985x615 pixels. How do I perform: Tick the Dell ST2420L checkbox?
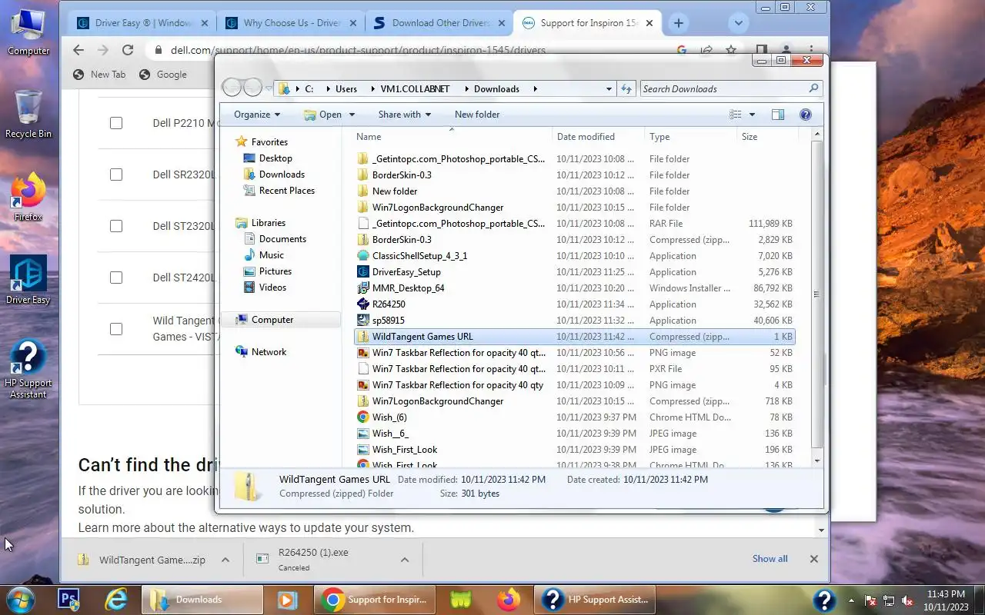click(x=116, y=278)
